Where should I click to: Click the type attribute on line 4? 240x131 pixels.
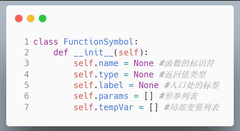108,74
